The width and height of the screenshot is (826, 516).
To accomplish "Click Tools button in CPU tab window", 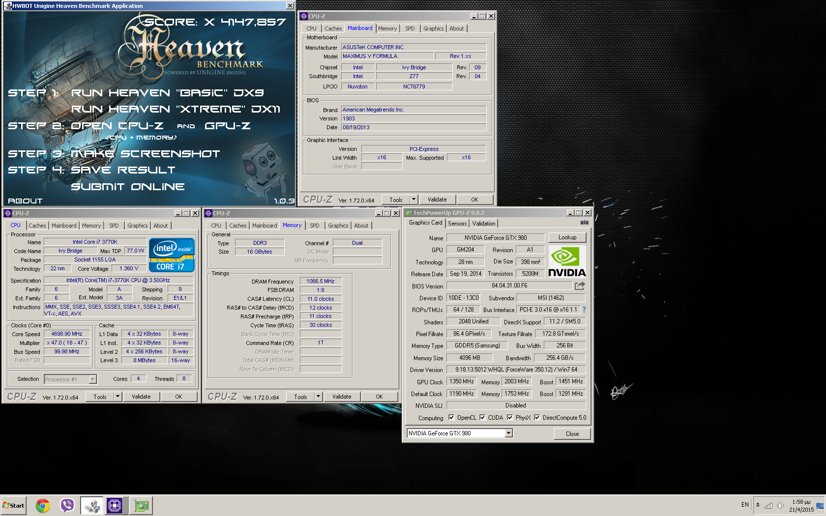I will pyautogui.click(x=100, y=397).
